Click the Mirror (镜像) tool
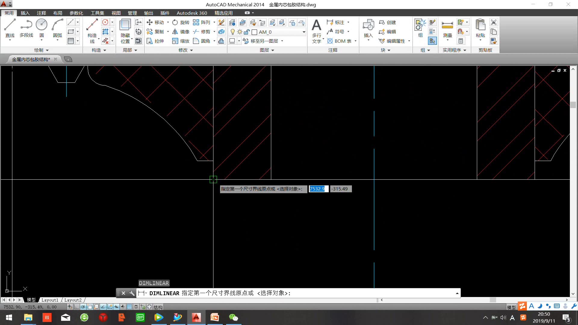578x325 pixels. point(181,32)
